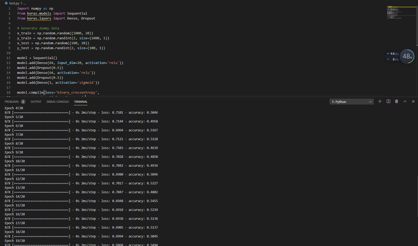Click the model.compile line
This screenshot has height=246, width=418.
(x=58, y=93)
